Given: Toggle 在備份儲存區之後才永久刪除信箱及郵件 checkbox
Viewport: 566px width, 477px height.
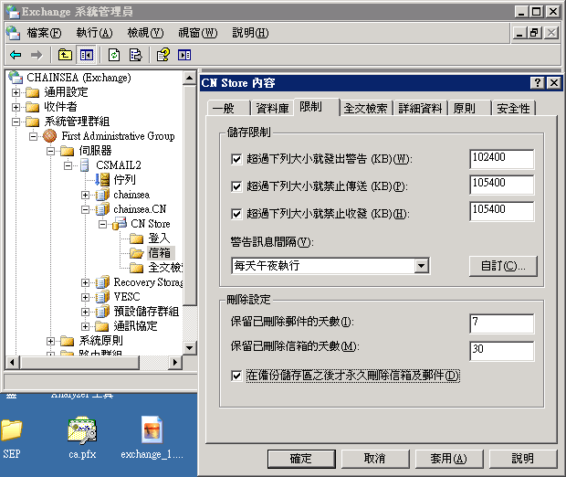Looking at the screenshot, I should (x=236, y=376).
